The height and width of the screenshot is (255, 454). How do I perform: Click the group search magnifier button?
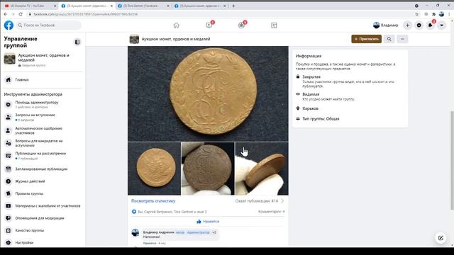tap(389, 39)
